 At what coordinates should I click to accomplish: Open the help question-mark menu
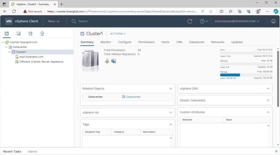coord(204,21)
